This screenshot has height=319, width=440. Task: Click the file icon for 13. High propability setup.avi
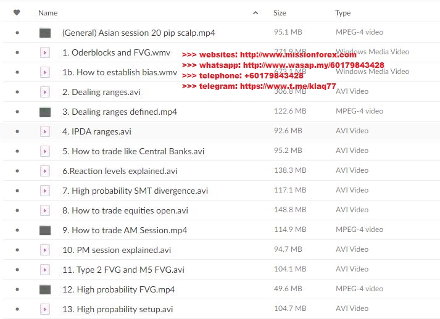[x=45, y=309]
